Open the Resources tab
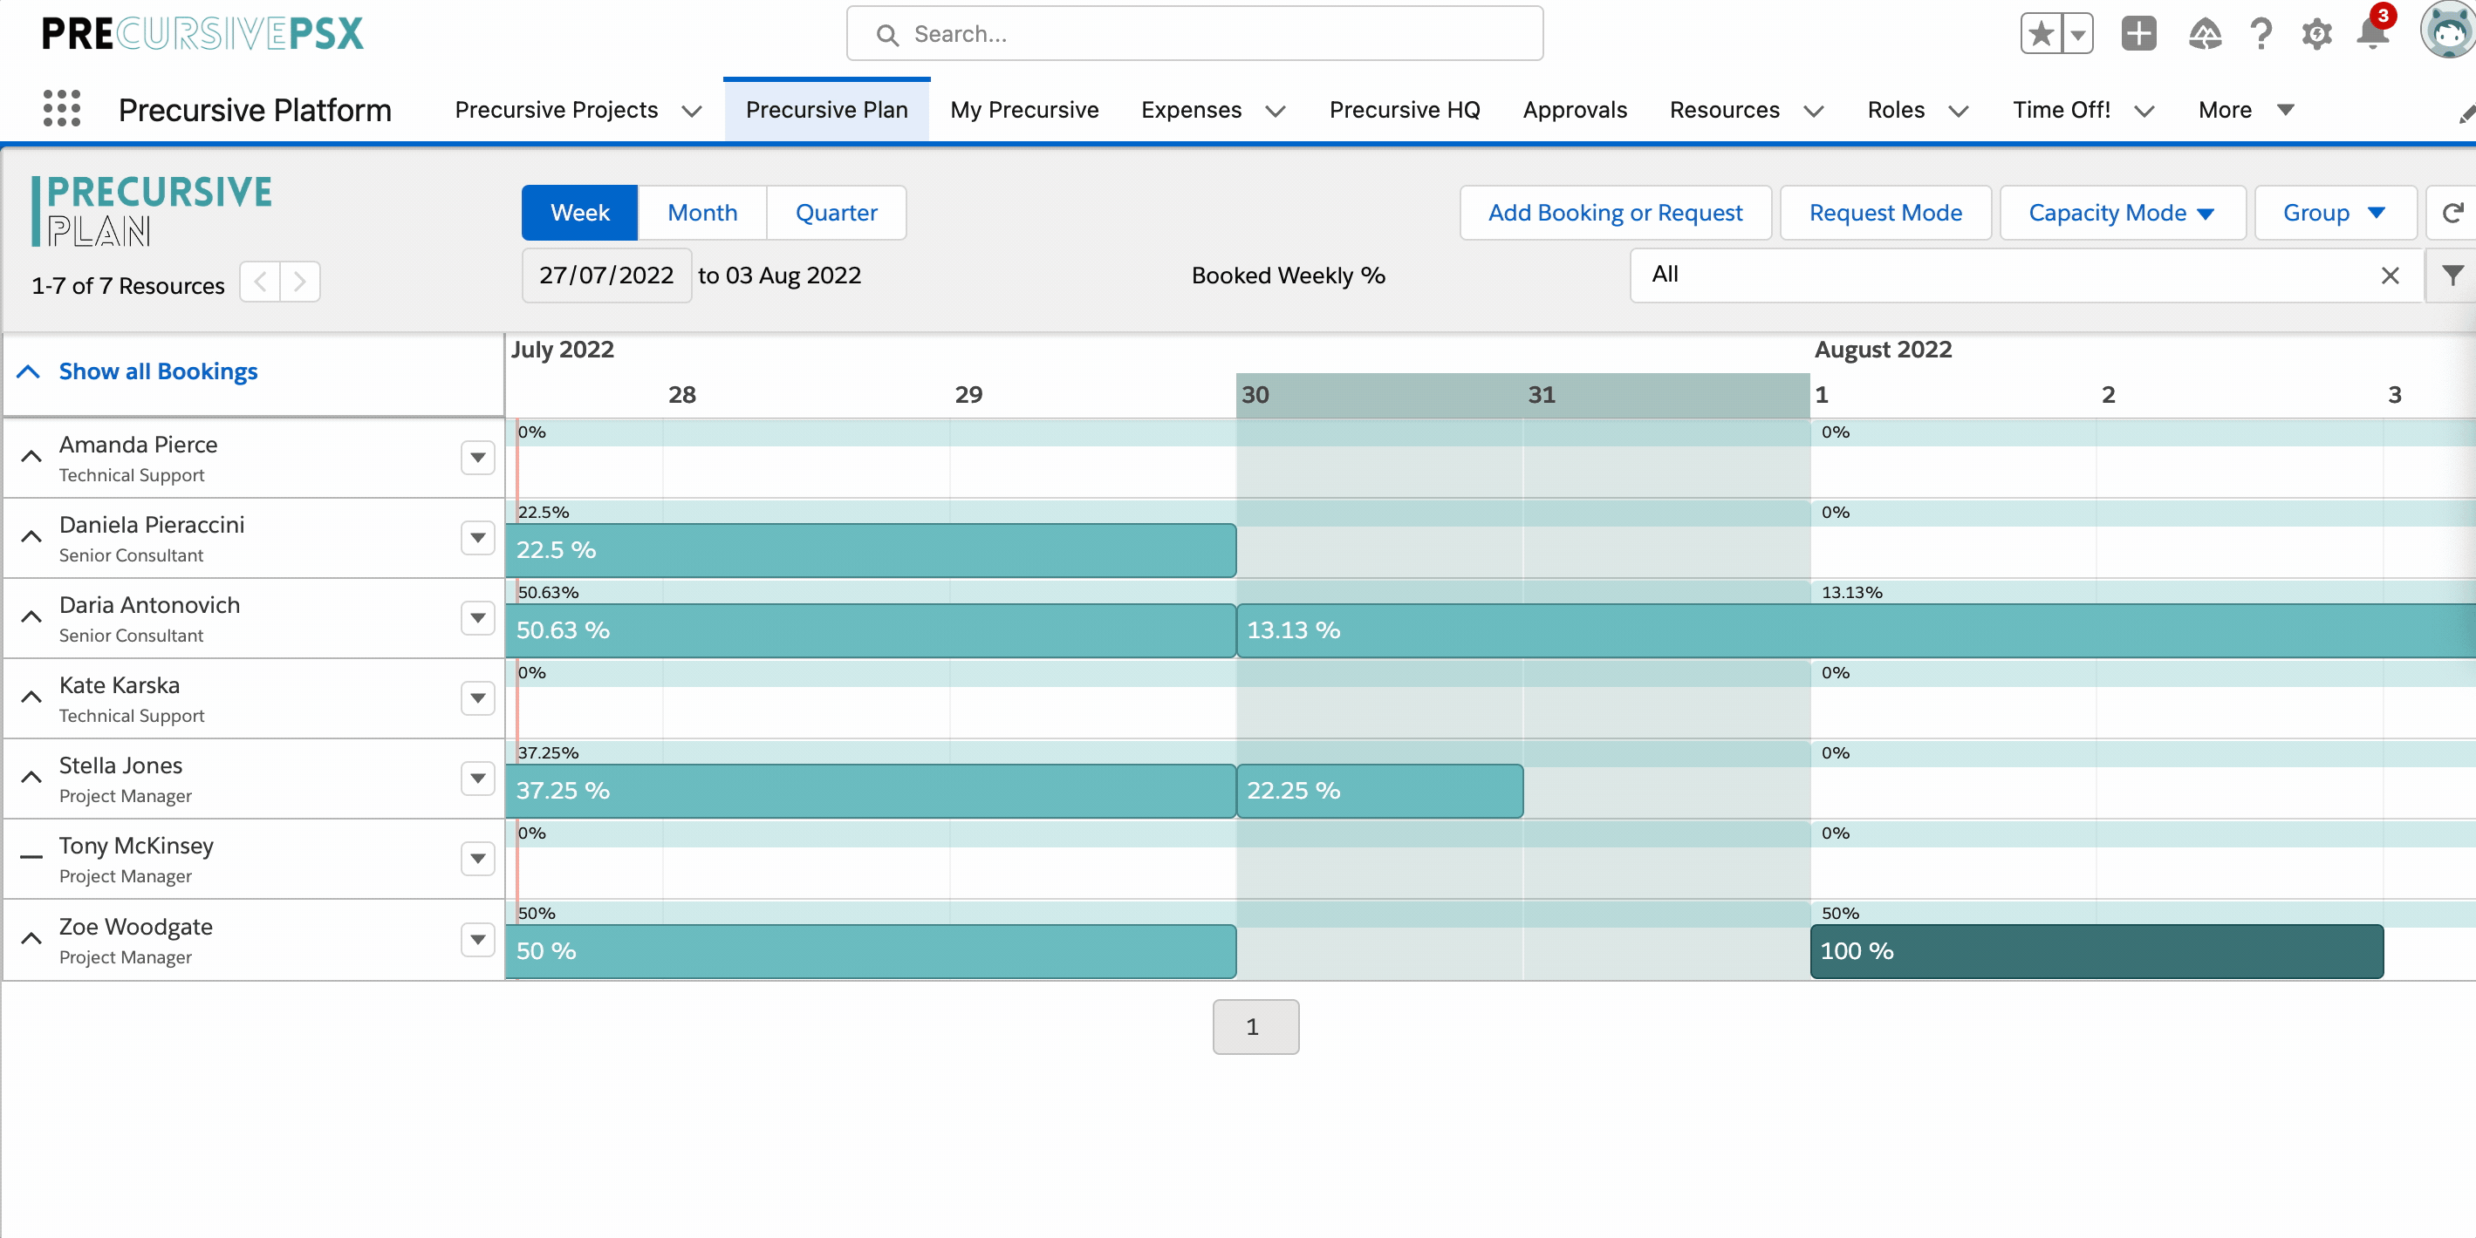The image size is (2476, 1238). pyautogui.click(x=1724, y=110)
